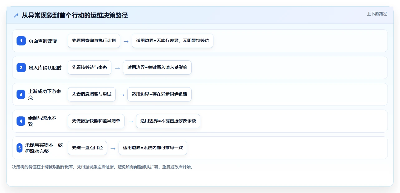The width and height of the screenshot is (400, 193).
Task: Open the 先看消息消费与重试 action chip
Action: tap(92, 94)
